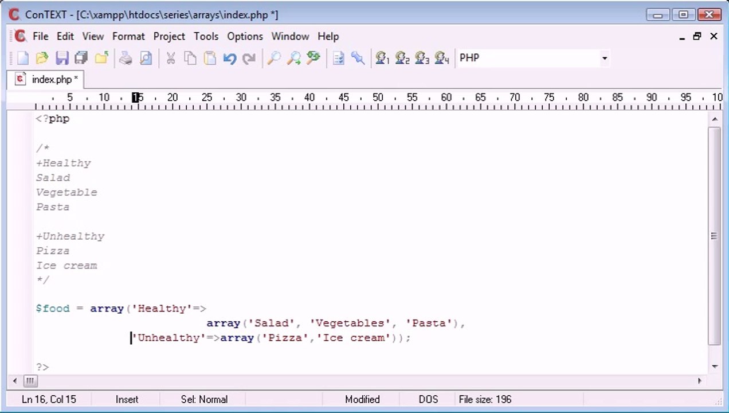Click the Undo arrow icon
Image resolution: width=729 pixels, height=413 pixels.
[229, 58]
